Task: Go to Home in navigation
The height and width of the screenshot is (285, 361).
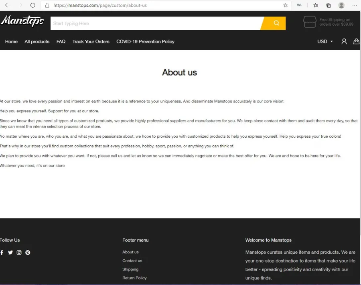Action: (x=11, y=41)
